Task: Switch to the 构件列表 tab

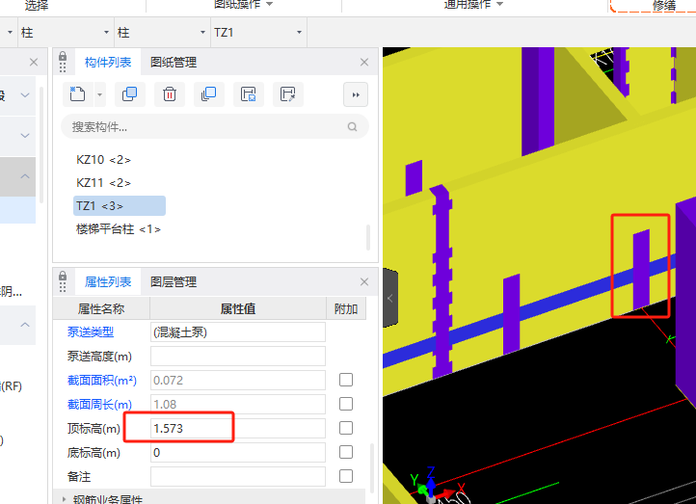Action: pos(108,62)
